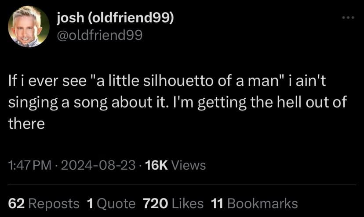Screen dimensions: 364x217
Task: Click the @oldfriend99 handle
Action: [x=100, y=35]
